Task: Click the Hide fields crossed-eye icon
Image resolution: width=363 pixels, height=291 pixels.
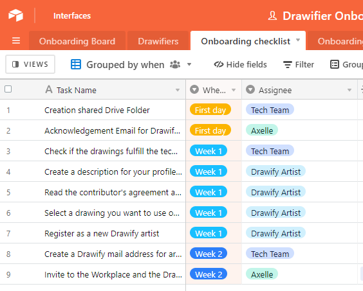Action: (x=219, y=64)
